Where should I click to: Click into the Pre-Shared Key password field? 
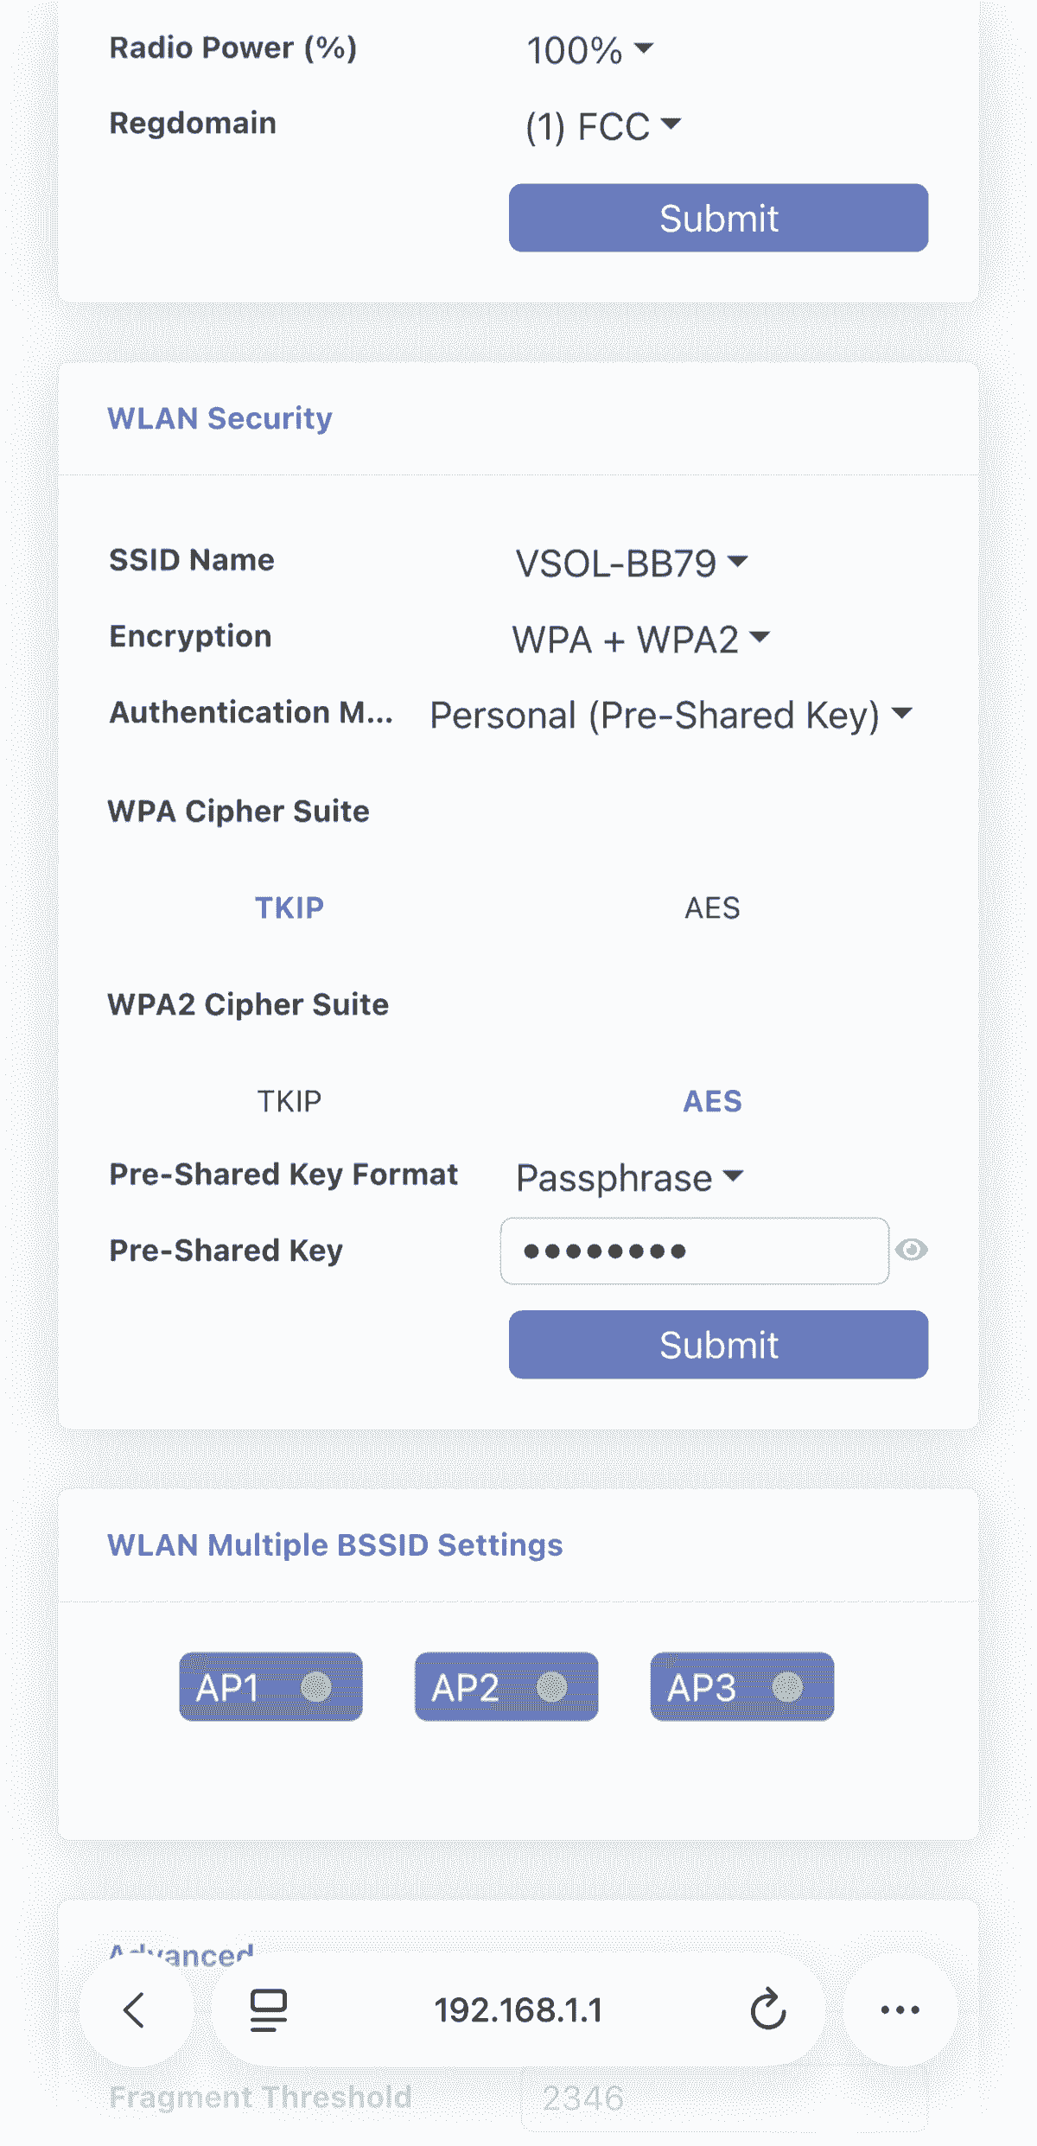(x=694, y=1251)
